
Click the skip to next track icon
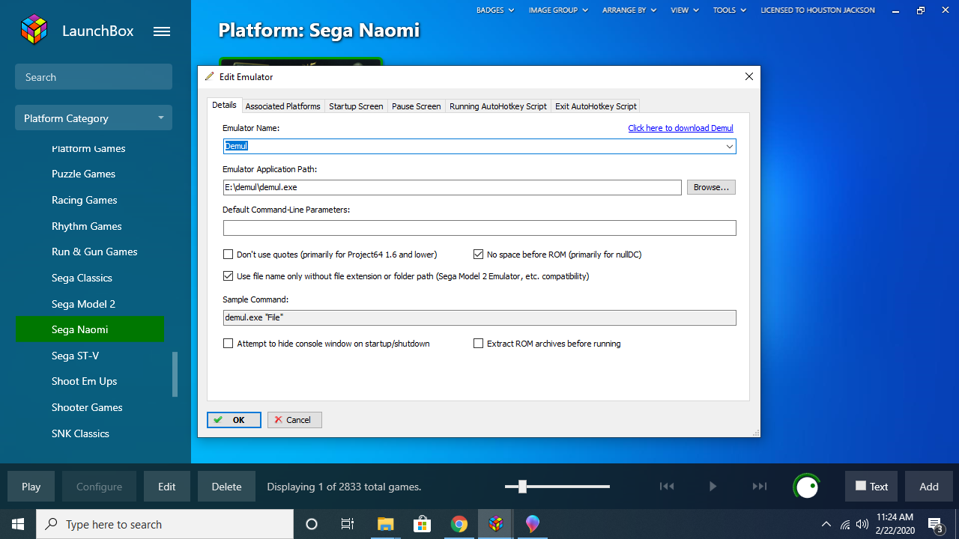(760, 487)
